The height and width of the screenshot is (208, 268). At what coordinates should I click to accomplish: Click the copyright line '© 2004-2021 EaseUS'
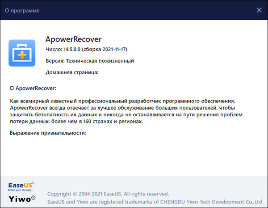click(108, 194)
